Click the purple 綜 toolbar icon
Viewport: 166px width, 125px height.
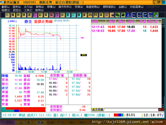[x=57, y=15]
